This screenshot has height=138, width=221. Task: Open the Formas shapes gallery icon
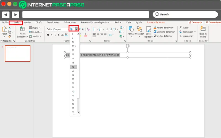131,29
